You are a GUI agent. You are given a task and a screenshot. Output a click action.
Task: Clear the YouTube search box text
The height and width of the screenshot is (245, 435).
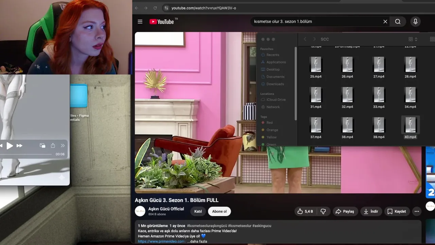385,21
